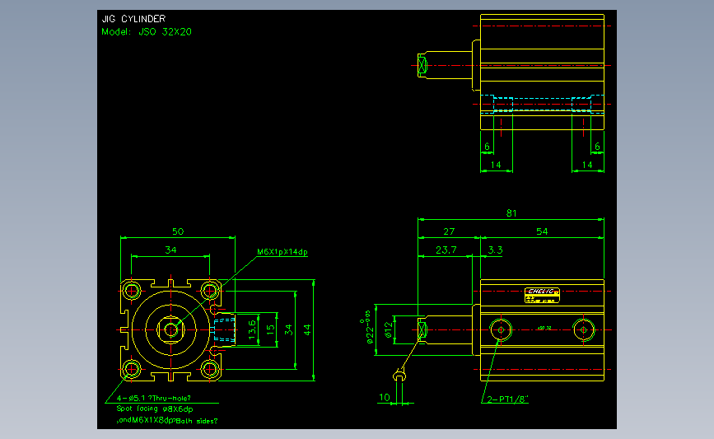Click the '15' vertical dimension value
714x439 pixels.
[x=270, y=329]
